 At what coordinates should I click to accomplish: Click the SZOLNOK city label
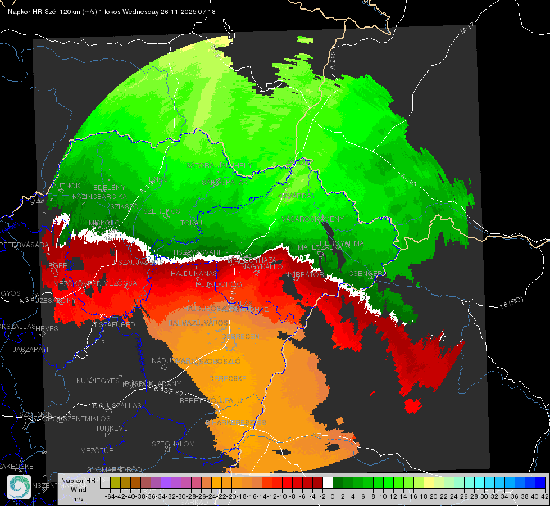click(36, 414)
